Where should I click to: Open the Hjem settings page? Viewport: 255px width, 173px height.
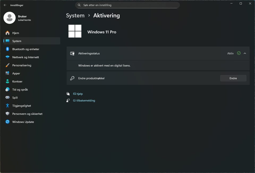click(32, 33)
